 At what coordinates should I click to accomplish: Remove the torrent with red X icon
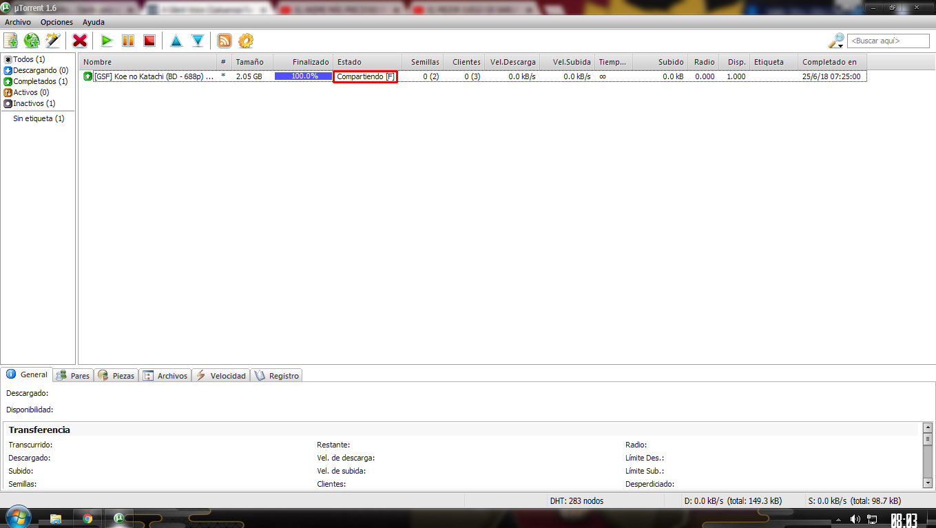80,41
